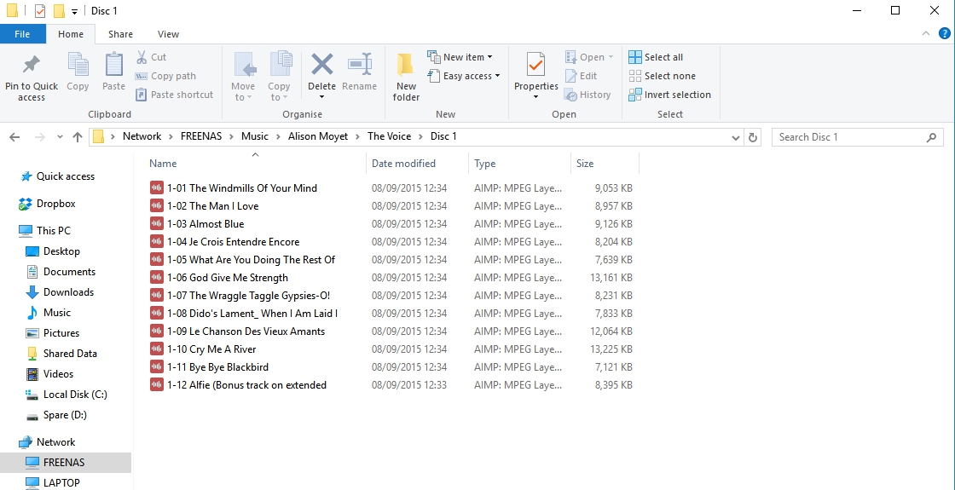Click the search magnifier icon
The image size is (955, 490).
point(931,137)
